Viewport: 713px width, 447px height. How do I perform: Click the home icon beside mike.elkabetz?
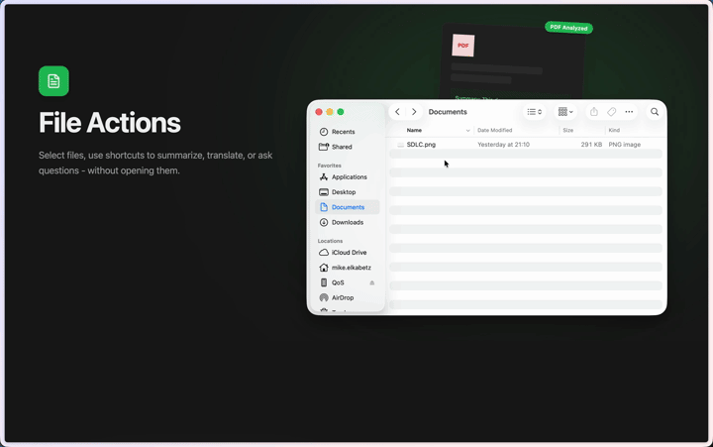click(324, 268)
